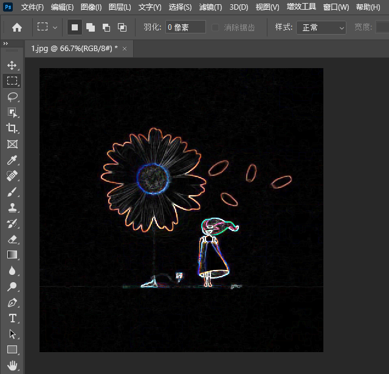Open the 图像(I) menu
Screen dimensions: 389x374
91,7
